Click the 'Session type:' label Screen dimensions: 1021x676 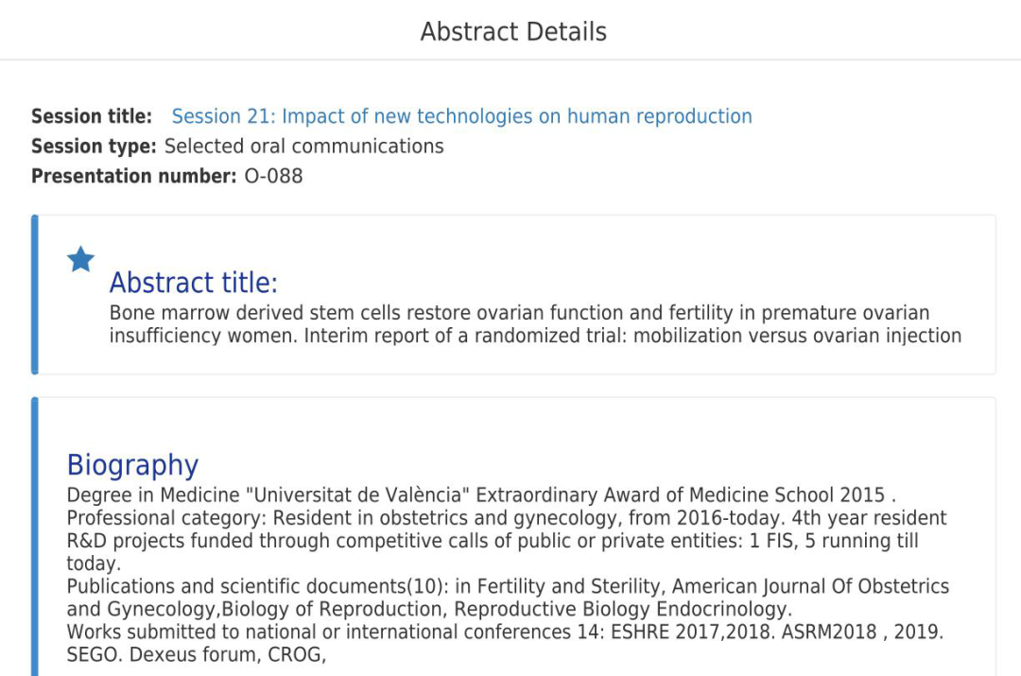tap(94, 147)
